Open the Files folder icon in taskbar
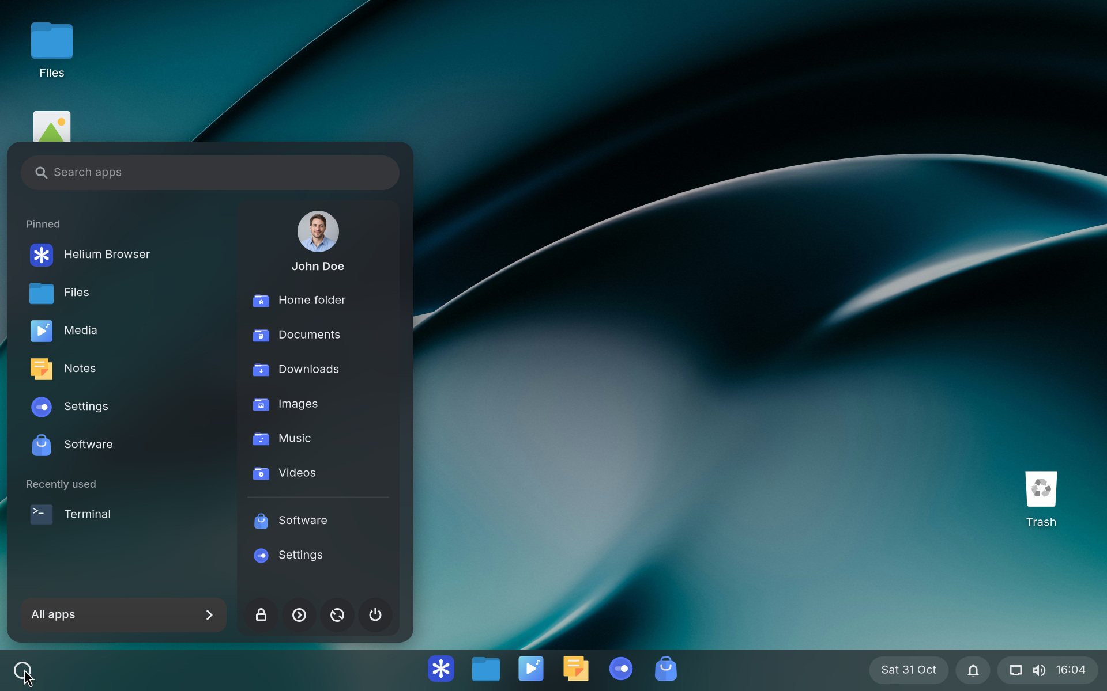This screenshot has width=1107, height=691. [x=486, y=669]
